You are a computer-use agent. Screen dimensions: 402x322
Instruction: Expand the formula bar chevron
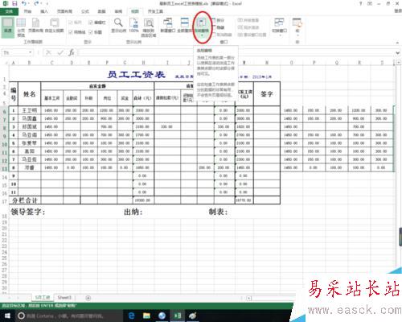point(398,53)
